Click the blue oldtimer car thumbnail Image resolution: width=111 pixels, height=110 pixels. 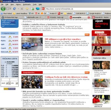[32, 44]
